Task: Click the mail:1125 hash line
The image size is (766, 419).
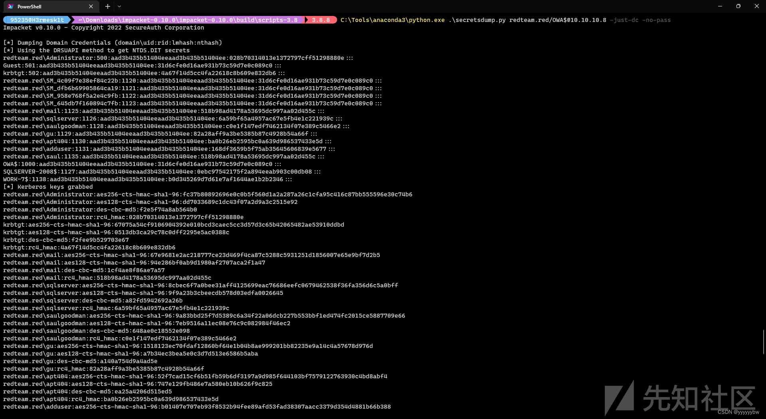Action: click(164, 111)
